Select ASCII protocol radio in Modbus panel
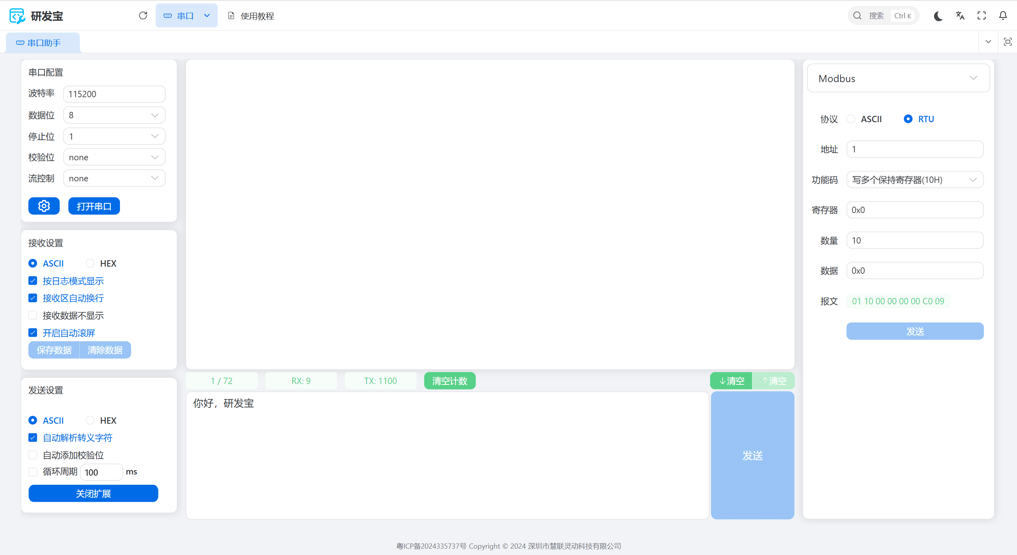Screen dimensions: 1017x555 point(851,119)
